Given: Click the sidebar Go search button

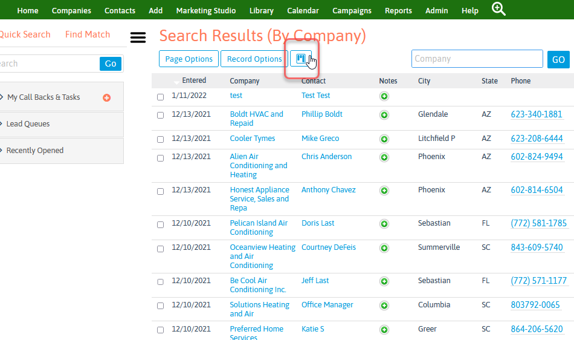Looking at the screenshot, I should 111,64.
